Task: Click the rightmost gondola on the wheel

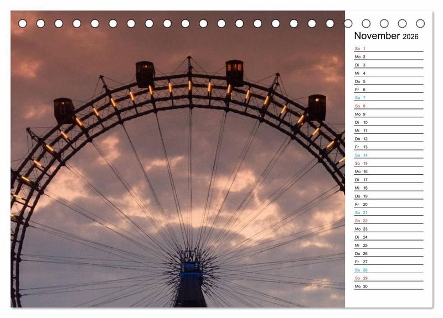Action: point(316,107)
